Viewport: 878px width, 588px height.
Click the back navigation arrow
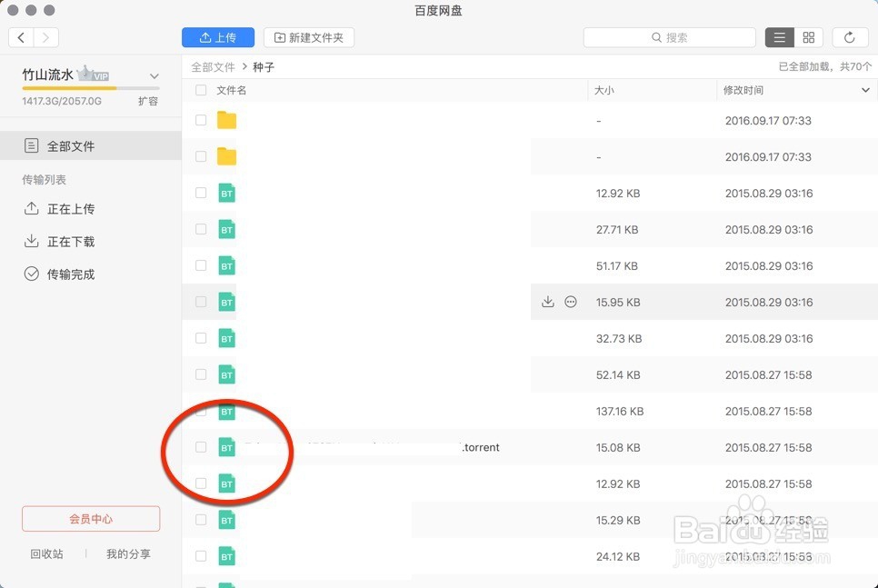pyautogui.click(x=21, y=37)
